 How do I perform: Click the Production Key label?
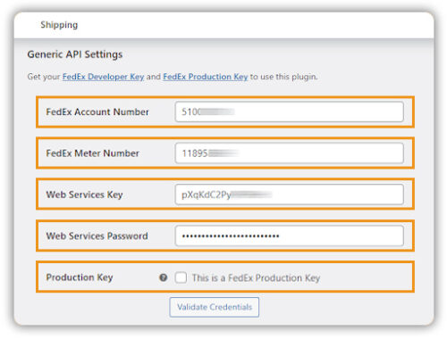click(x=80, y=277)
